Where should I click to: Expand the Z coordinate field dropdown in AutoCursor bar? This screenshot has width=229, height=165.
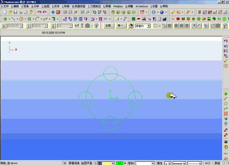point(71,26)
